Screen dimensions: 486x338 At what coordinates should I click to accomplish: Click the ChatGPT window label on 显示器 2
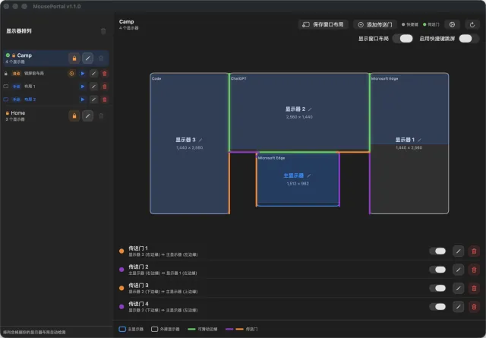click(238, 78)
